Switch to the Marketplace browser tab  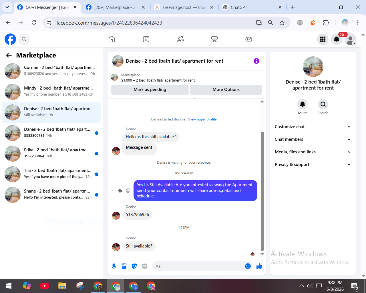point(116,7)
